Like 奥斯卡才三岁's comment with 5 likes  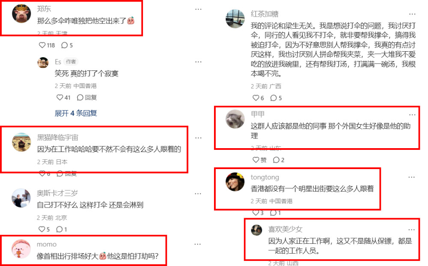point(44,229)
